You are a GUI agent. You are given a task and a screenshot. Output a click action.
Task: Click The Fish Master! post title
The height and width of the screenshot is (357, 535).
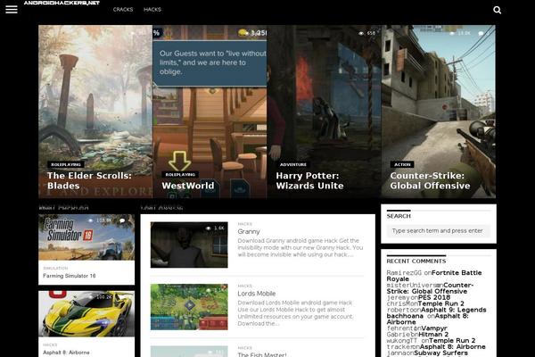(262, 354)
